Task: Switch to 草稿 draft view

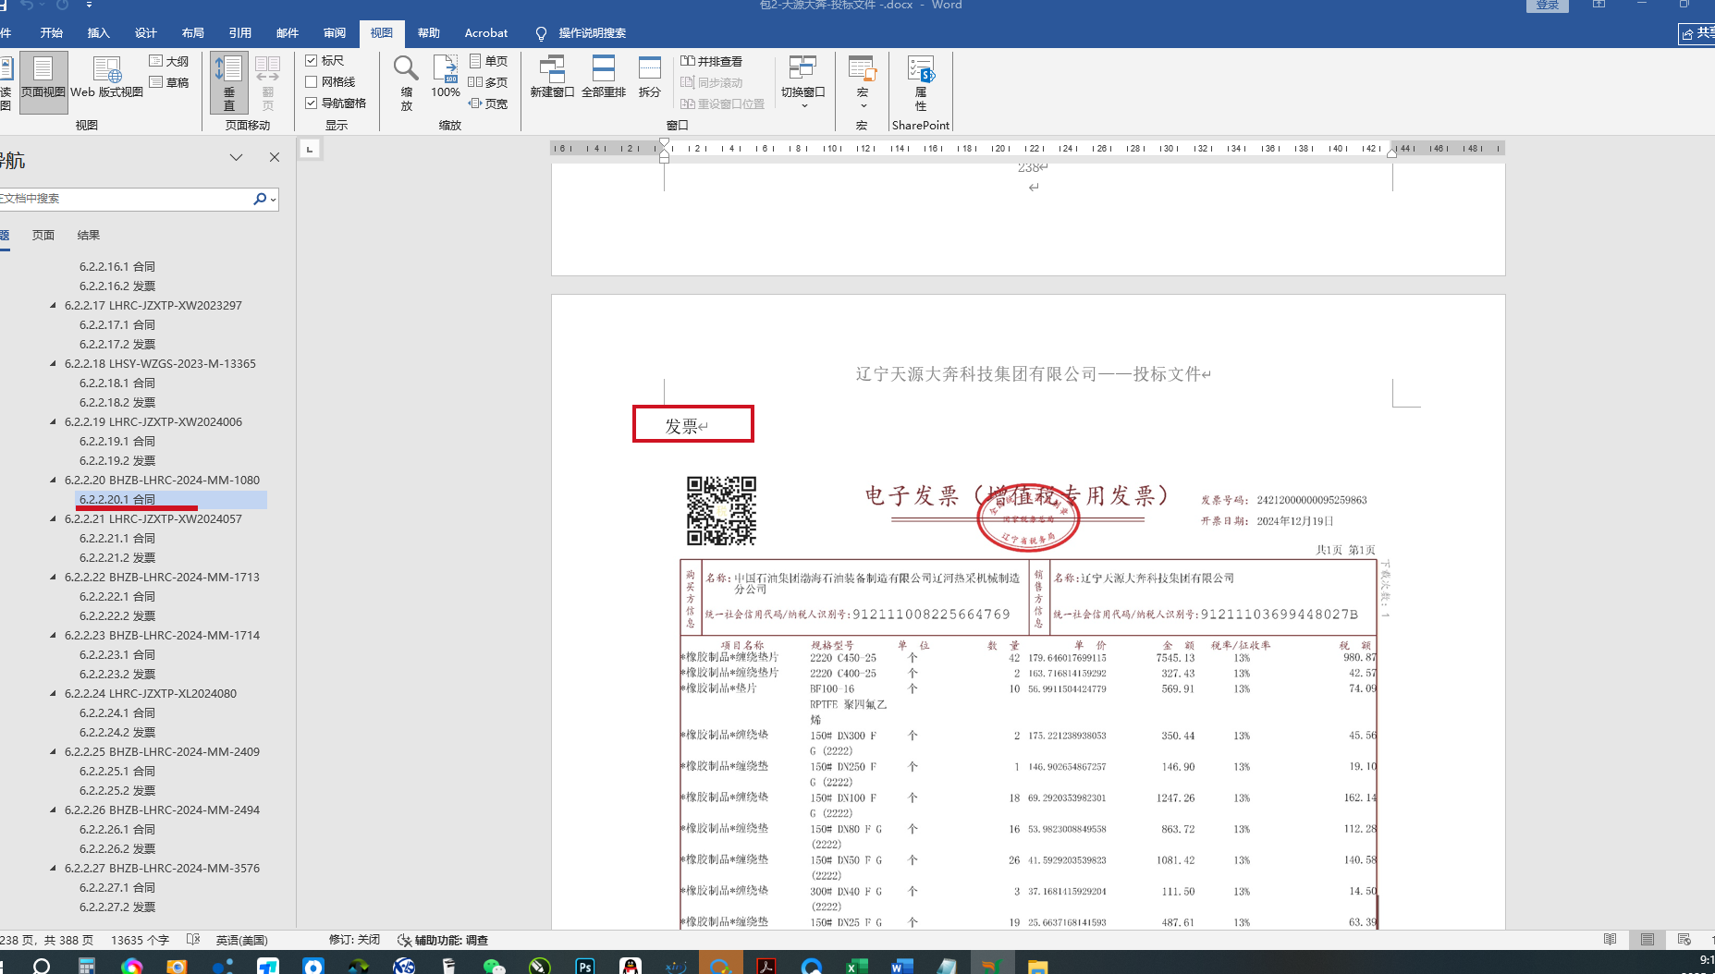Action: [169, 82]
